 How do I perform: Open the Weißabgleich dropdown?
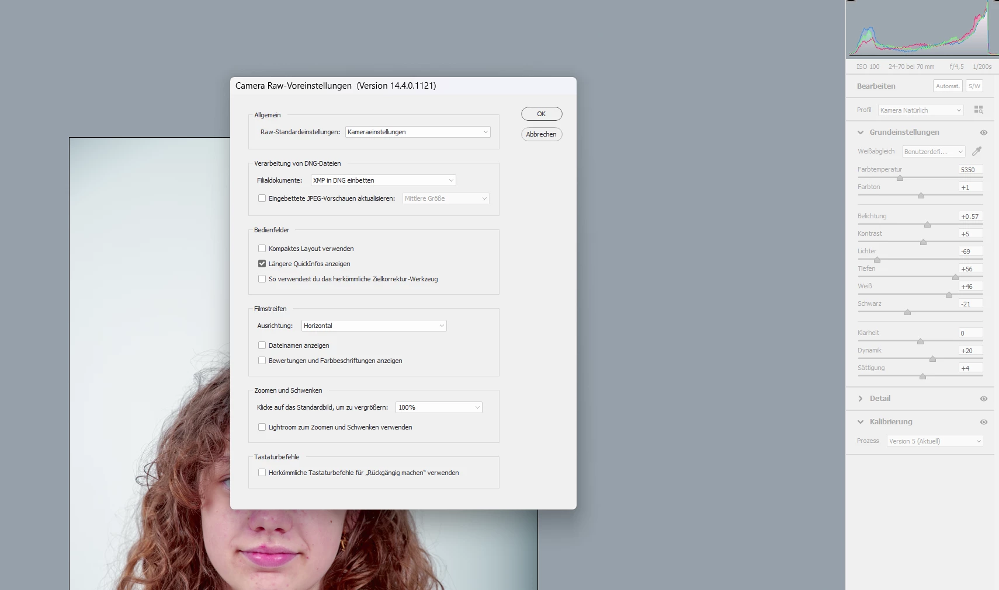[x=934, y=152]
